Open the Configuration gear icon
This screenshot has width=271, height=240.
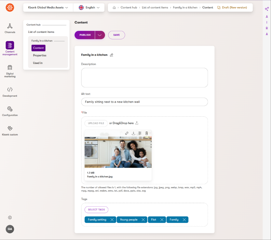pos(10,109)
